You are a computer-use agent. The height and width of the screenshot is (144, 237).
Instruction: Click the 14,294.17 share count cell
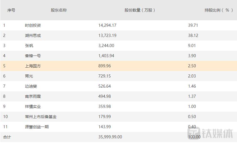click(107, 25)
